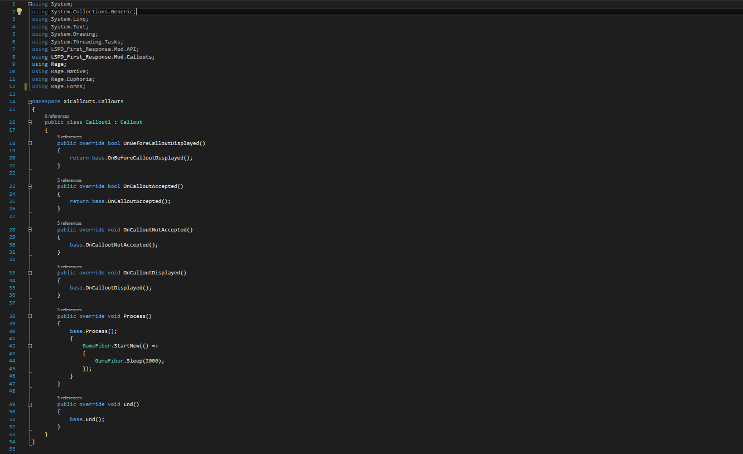Open "5 references" CodeLens above End method
Image resolution: width=743 pixels, height=454 pixels.
pyautogui.click(x=69, y=398)
